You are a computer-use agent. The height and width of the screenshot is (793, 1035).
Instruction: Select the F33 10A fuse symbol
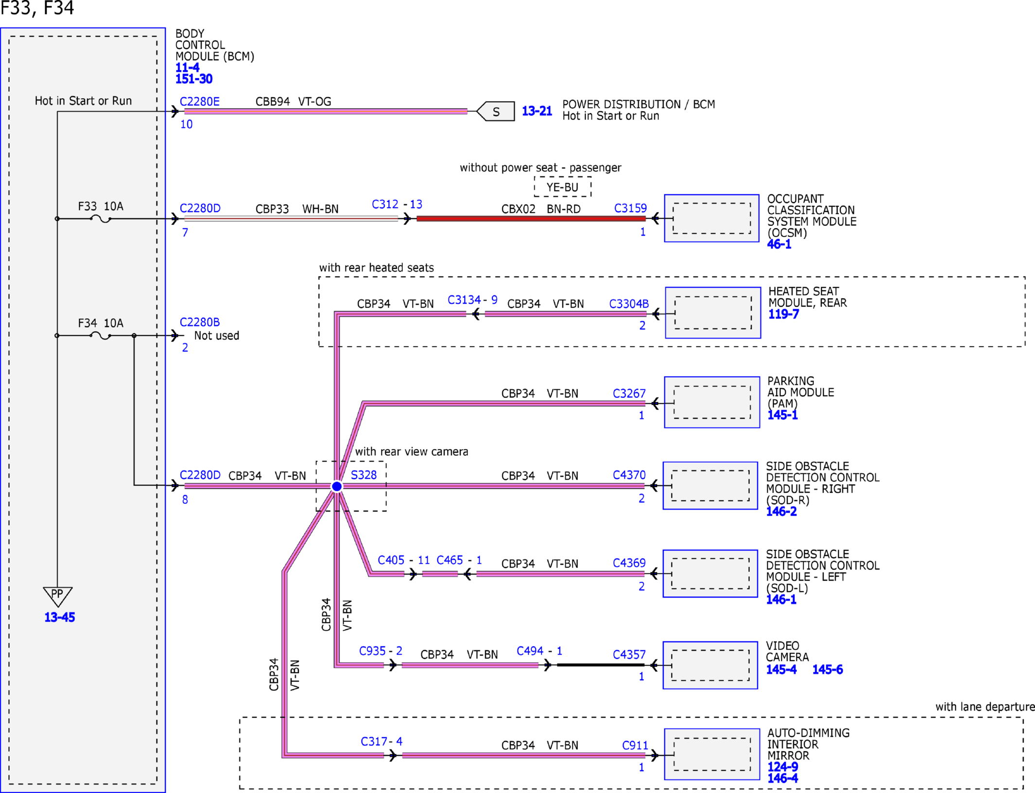click(x=101, y=219)
